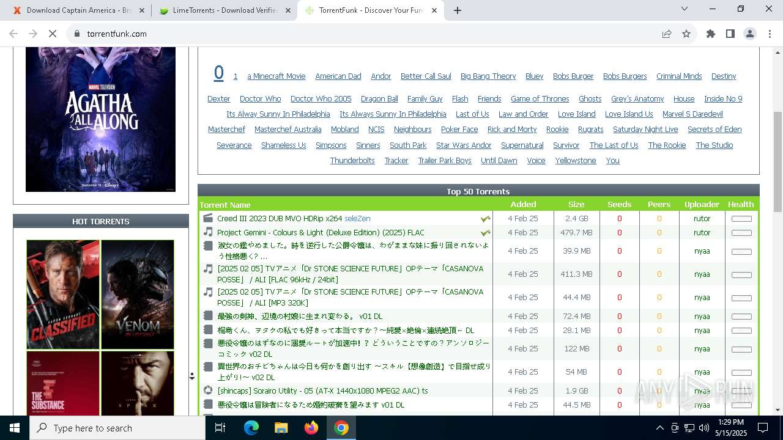Click music icon beside Dr STONE MP3 320K
This screenshot has height=440, width=783.
(208, 292)
